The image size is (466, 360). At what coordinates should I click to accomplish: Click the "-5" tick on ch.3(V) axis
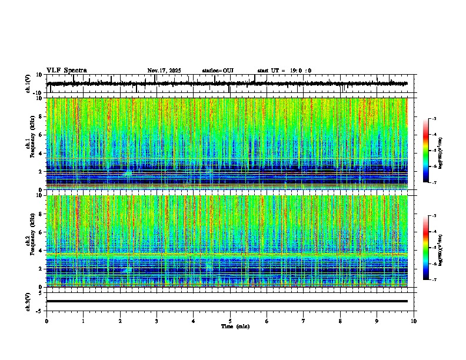[x=39, y=311]
